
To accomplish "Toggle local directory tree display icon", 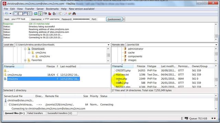I will pyautogui.click(x=21, y=14).
